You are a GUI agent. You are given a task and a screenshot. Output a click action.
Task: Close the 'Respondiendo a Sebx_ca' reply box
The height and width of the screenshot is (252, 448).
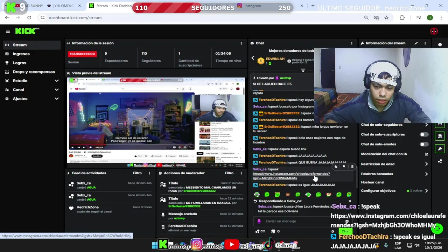pos(350,201)
